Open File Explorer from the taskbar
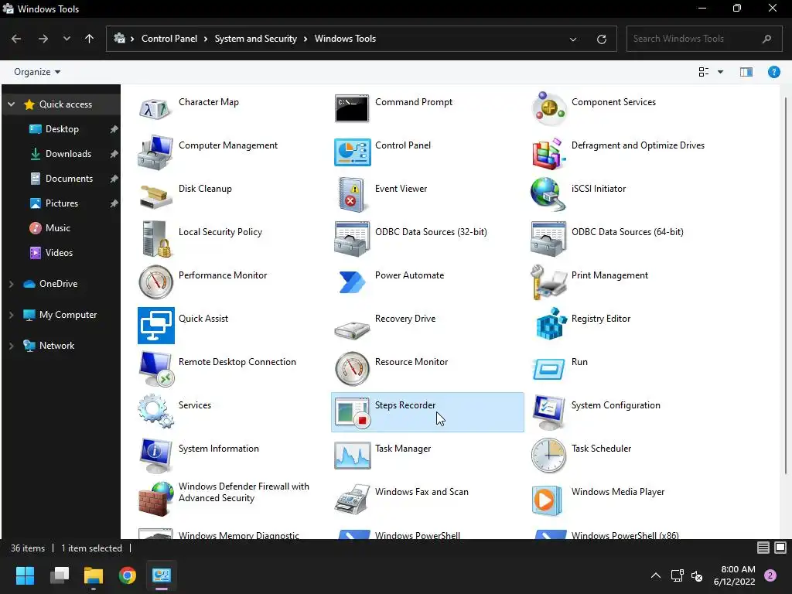 point(94,575)
